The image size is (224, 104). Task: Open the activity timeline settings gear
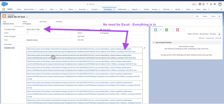click(x=219, y=34)
